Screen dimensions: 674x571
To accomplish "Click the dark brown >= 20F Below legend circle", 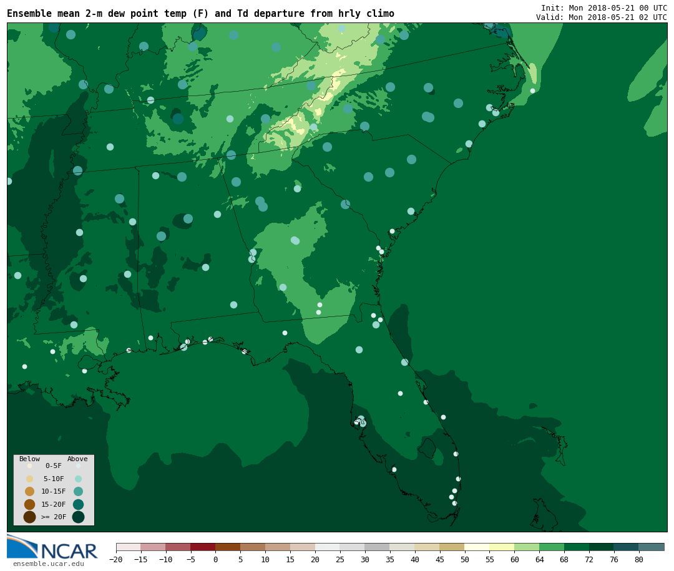I will click(30, 517).
